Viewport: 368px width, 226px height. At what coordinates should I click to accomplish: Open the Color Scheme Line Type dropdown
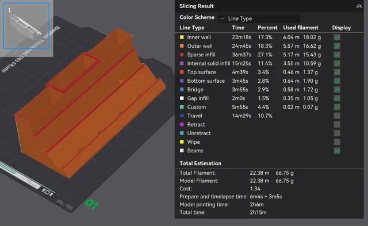click(x=259, y=18)
